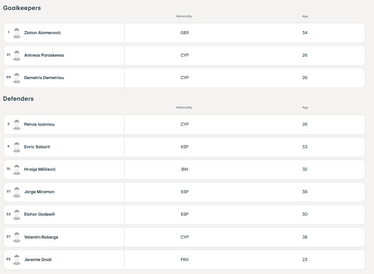Click Hrvoje Miličević's avatar icon
This screenshot has height=274, width=374.
coord(17,169)
